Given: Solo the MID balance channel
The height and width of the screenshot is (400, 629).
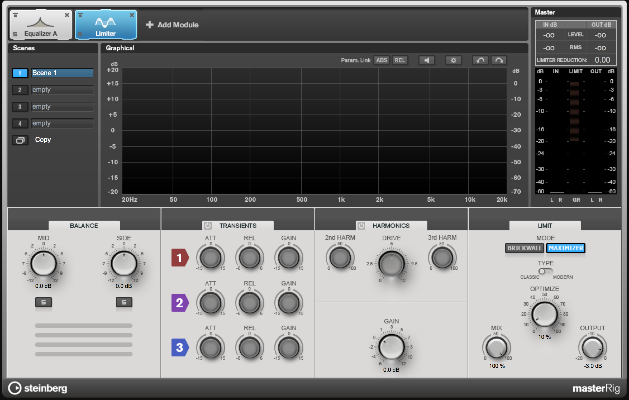Looking at the screenshot, I should click(44, 303).
